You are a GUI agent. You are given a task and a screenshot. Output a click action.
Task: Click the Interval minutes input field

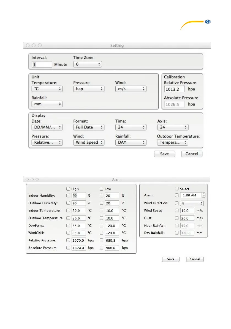(42, 64)
